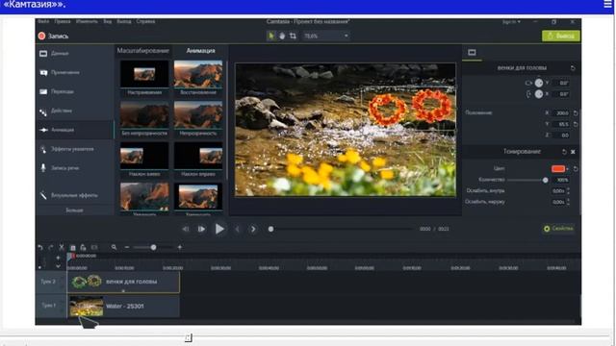Open the orange Цвет color swatch
The image size is (616, 346).
click(558, 169)
